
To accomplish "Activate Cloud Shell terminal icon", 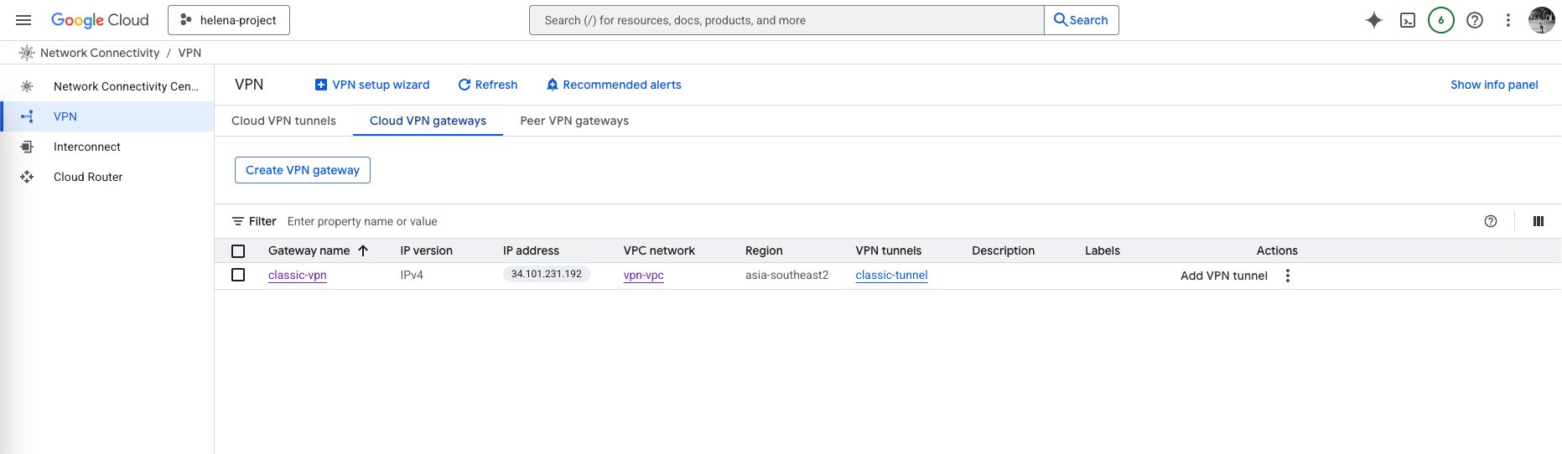I will [1408, 20].
